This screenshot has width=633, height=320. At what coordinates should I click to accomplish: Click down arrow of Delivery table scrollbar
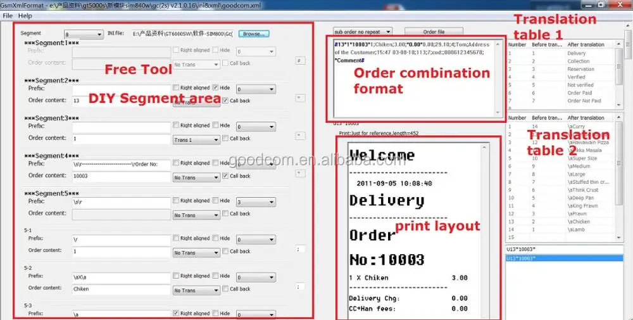click(619, 105)
